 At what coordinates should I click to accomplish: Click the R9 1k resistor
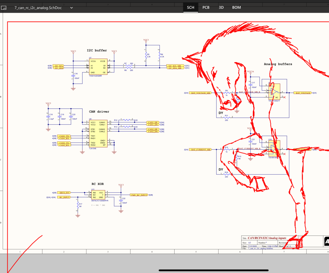227,92
